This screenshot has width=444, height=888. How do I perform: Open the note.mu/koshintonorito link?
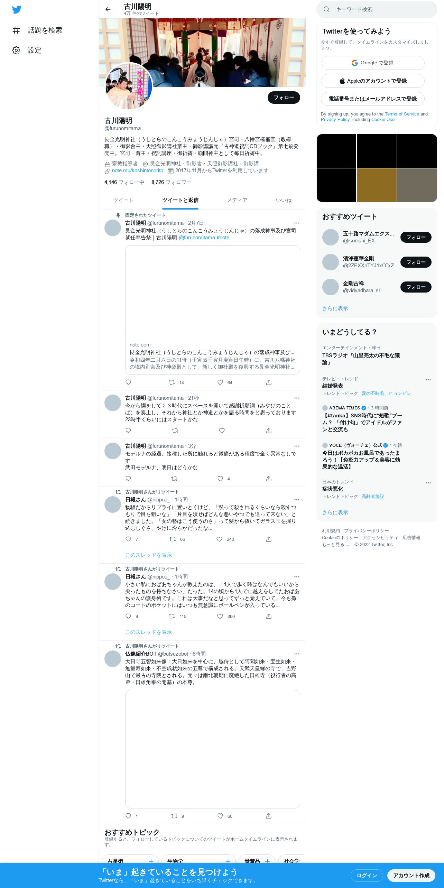(x=138, y=170)
